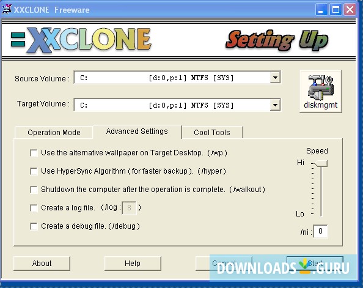Screen dimensions: 363x288
Task: Minimize the XXCLONE window
Action: [321, 10]
